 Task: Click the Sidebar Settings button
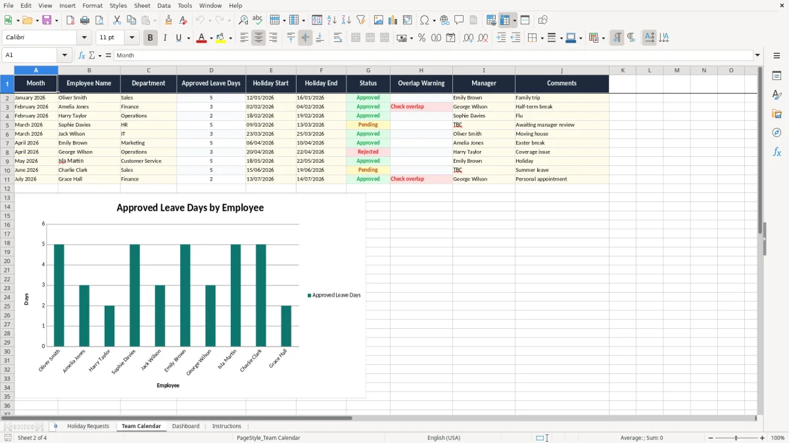(777, 57)
